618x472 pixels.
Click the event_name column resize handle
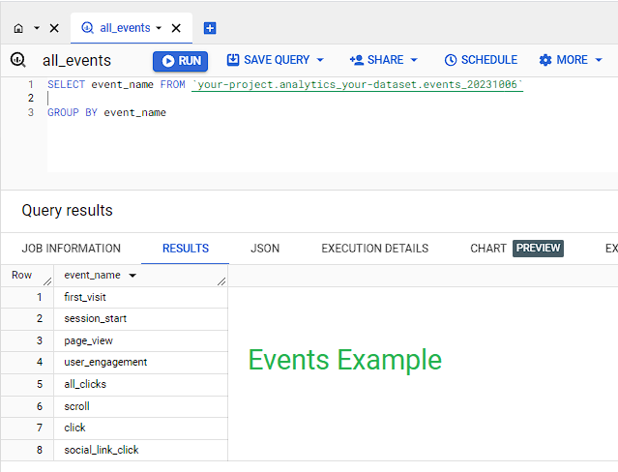[221, 281]
